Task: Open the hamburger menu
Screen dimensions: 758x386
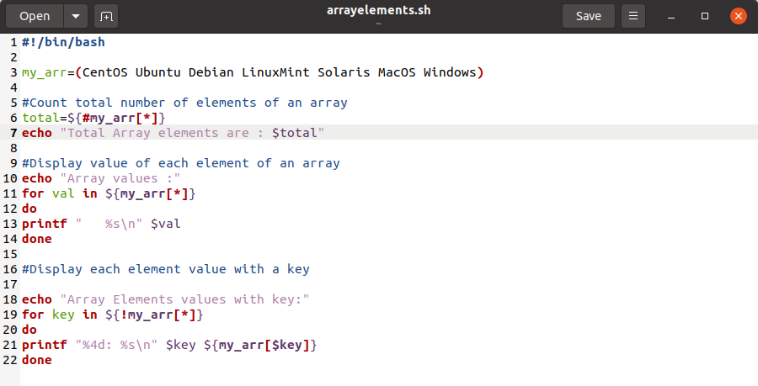Action: click(x=633, y=16)
